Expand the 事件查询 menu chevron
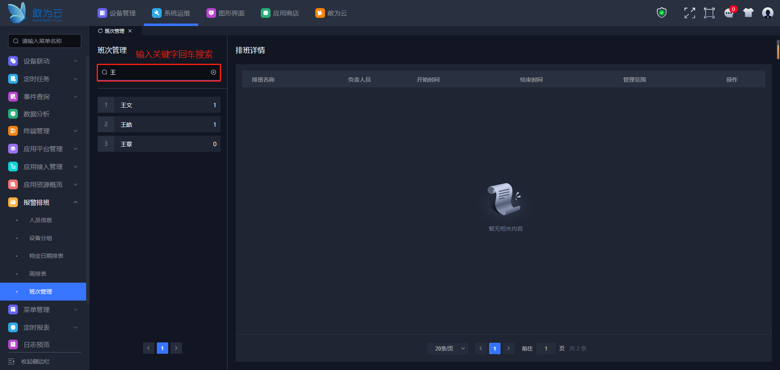 (76, 97)
